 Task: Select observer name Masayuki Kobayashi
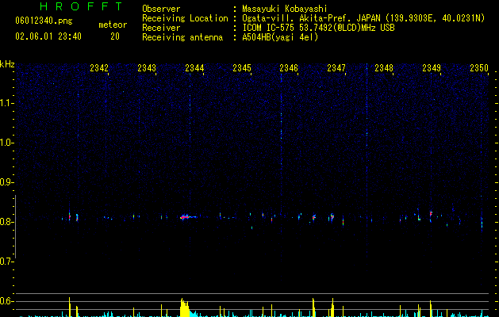[285, 9]
